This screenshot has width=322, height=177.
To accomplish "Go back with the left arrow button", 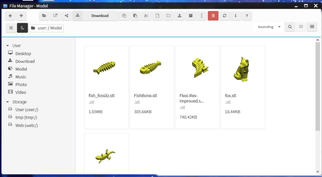I will 10,16.
